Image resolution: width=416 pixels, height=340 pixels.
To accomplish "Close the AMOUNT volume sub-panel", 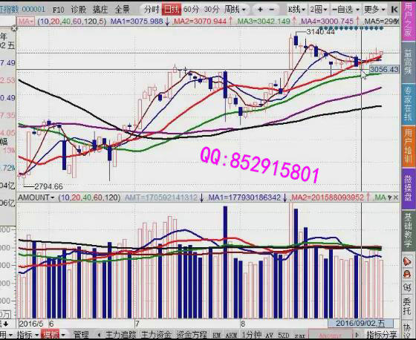I will click(x=395, y=197).
